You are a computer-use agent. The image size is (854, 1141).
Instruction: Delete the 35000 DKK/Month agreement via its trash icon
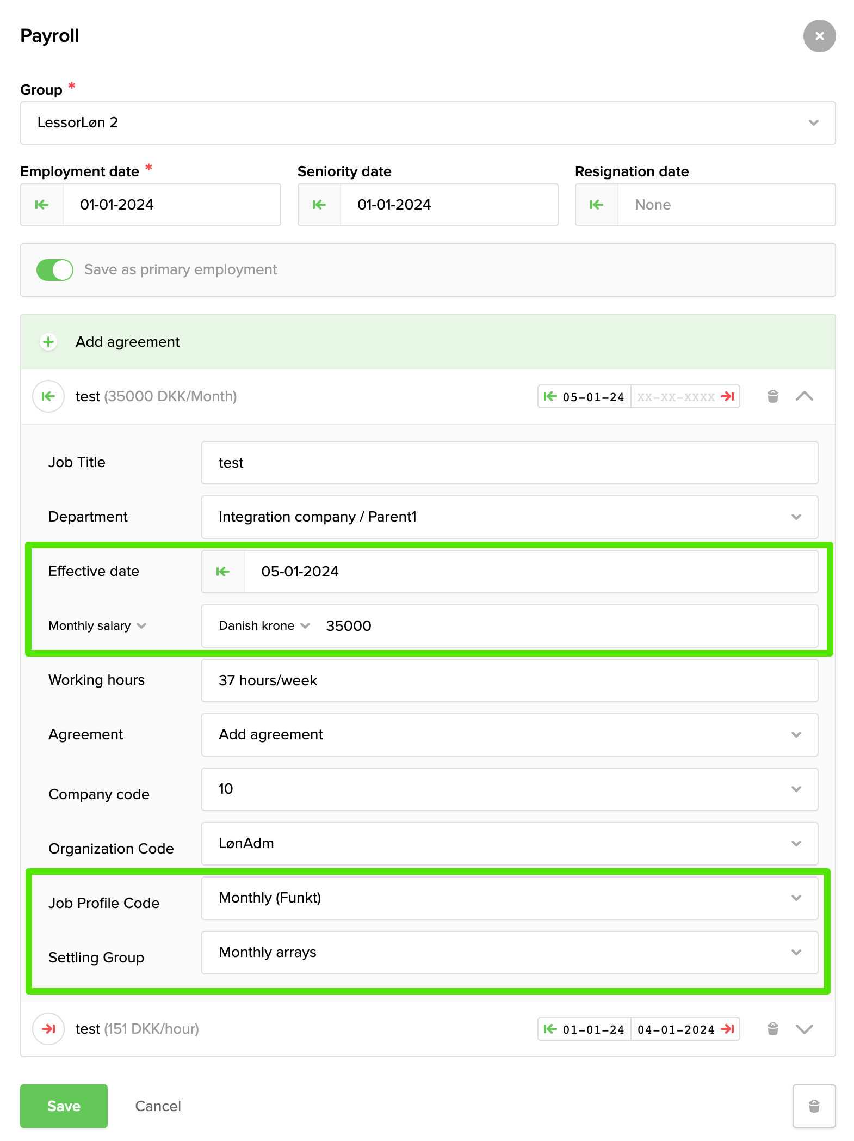[x=772, y=396]
